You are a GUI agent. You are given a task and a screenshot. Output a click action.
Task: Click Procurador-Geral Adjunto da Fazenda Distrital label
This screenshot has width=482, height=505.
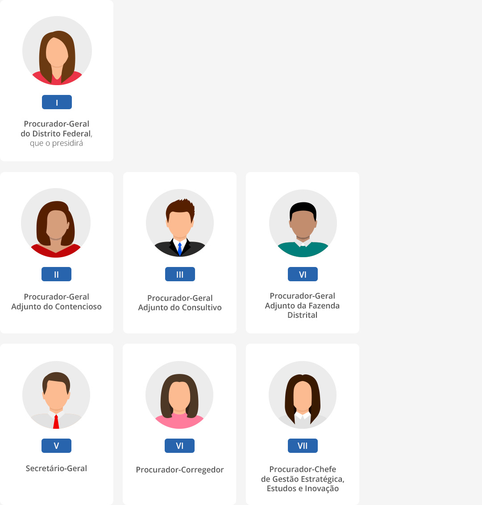(303, 305)
